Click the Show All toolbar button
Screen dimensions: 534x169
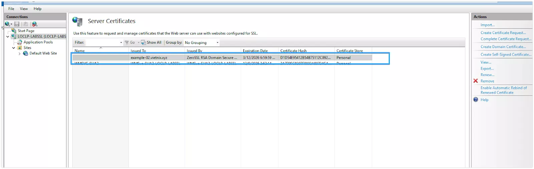[x=151, y=43]
